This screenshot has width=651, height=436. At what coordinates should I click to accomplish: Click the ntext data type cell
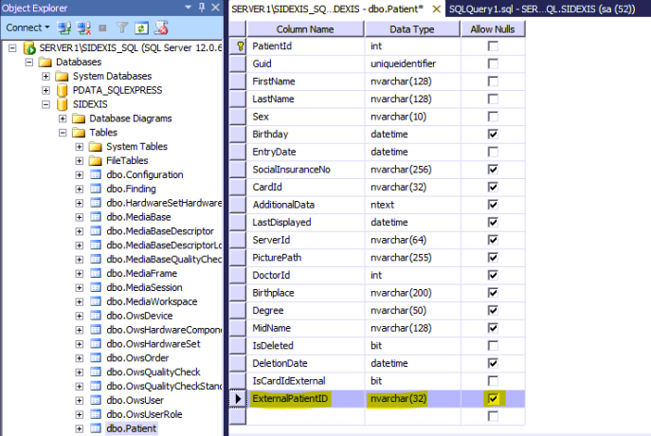(x=413, y=205)
